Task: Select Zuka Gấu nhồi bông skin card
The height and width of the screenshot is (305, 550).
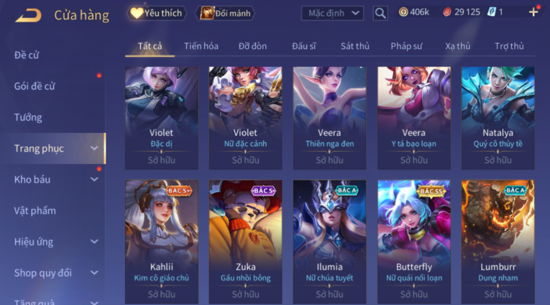Action: point(246,242)
